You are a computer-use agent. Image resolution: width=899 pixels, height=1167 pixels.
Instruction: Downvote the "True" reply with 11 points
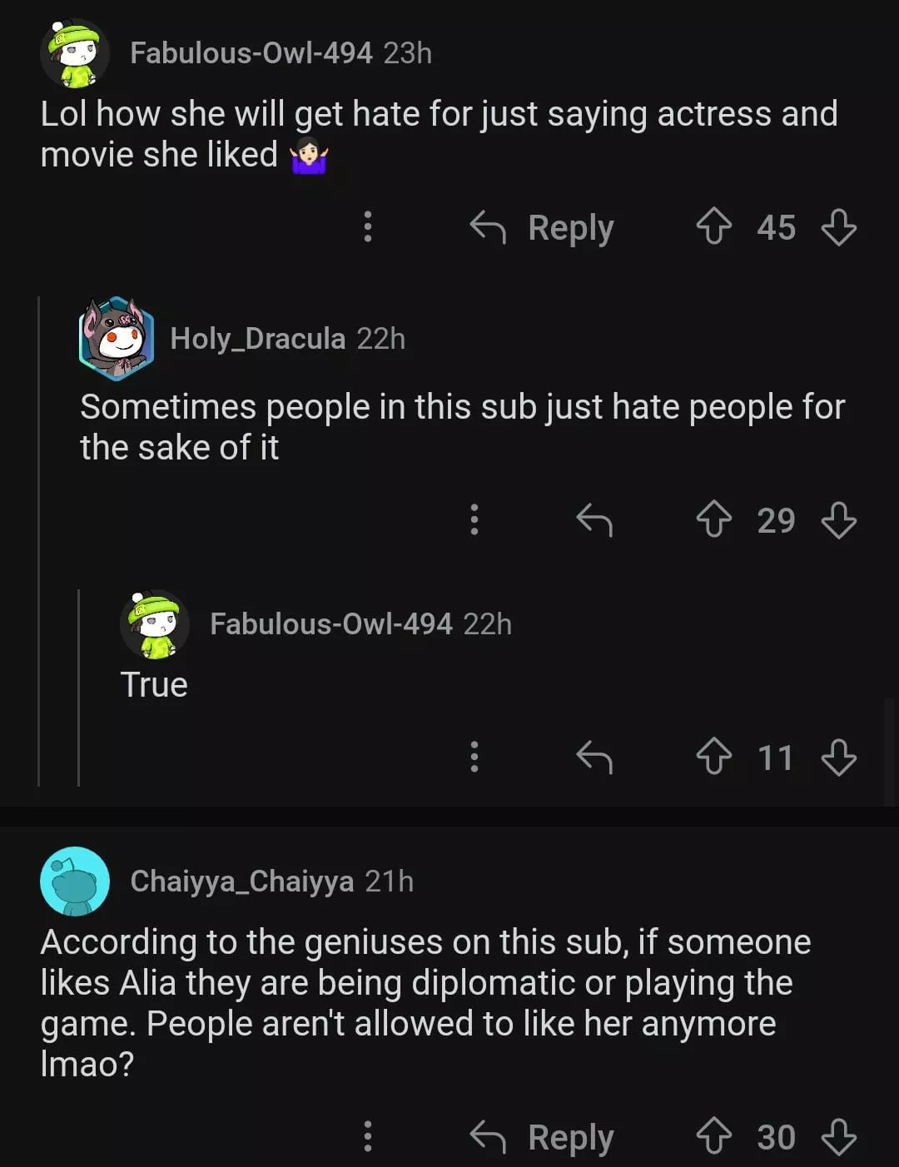(838, 757)
